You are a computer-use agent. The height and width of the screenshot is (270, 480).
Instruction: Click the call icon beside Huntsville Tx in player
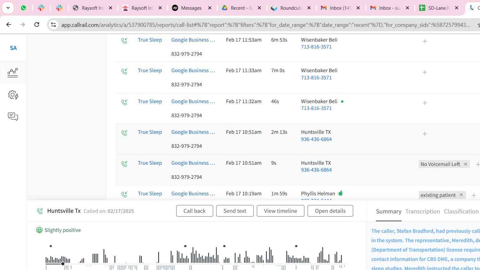(x=40, y=211)
